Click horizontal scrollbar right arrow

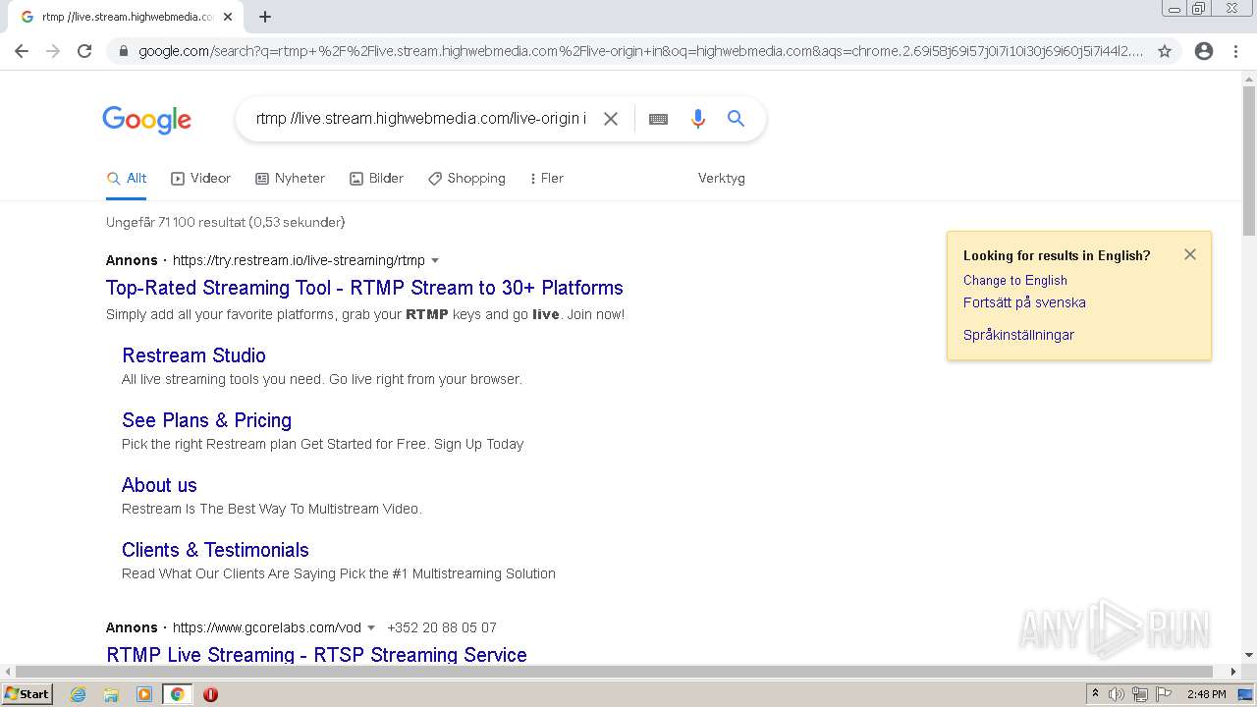[1234, 673]
